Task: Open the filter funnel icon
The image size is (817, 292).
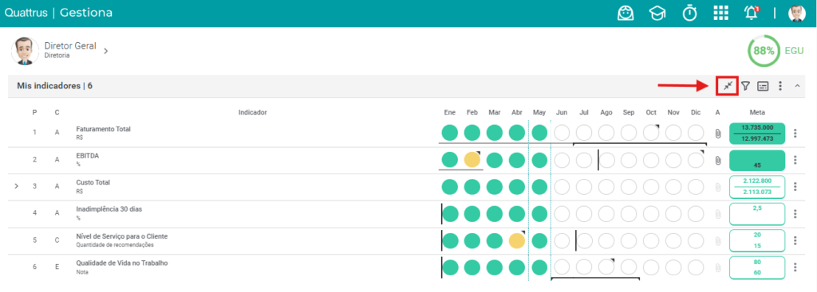Action: (746, 86)
